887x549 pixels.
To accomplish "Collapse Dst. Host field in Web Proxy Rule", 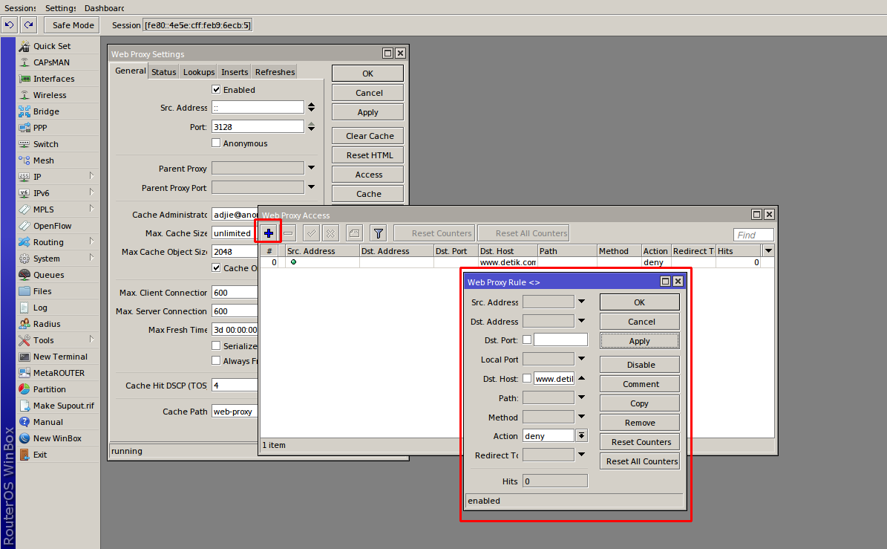I will [581, 378].
